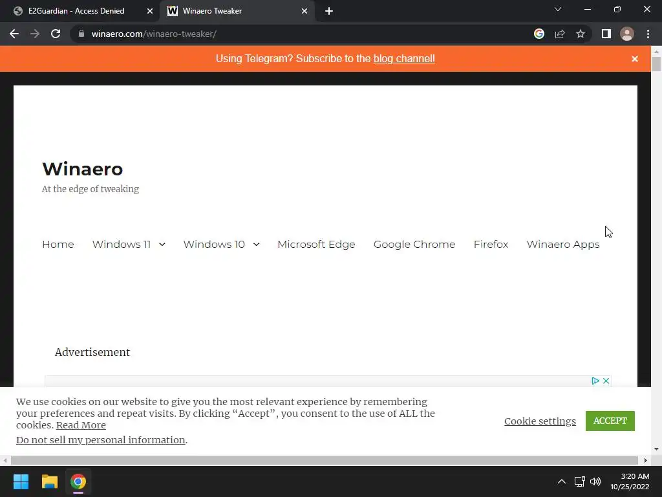This screenshot has height=497, width=662.
Task: Click the Chrome taskbar icon
Action: tap(78, 481)
